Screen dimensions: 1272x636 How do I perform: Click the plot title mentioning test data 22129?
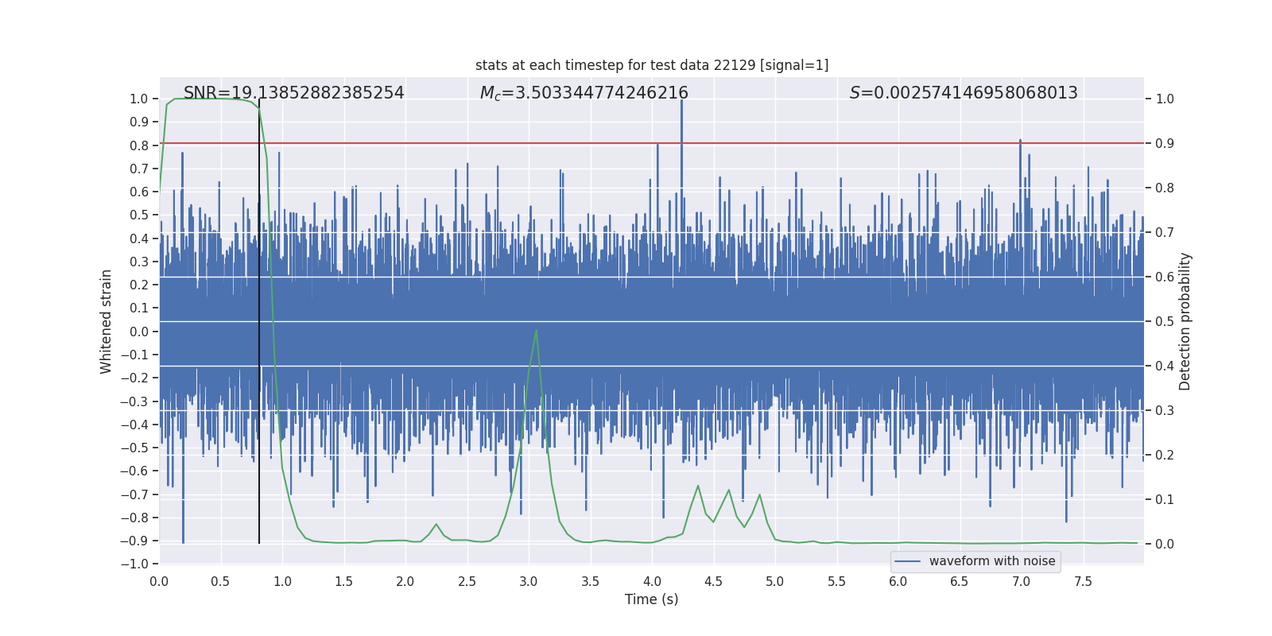651,65
